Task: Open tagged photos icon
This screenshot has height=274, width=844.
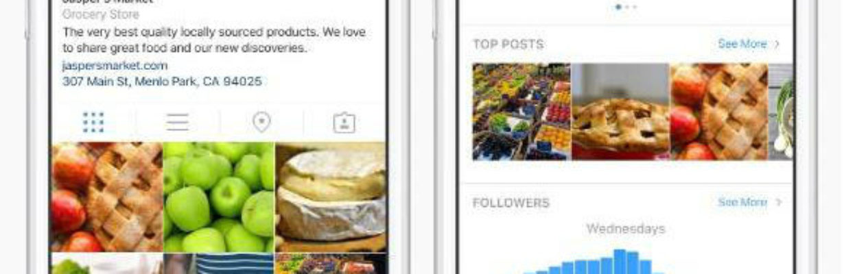Action: tap(344, 123)
